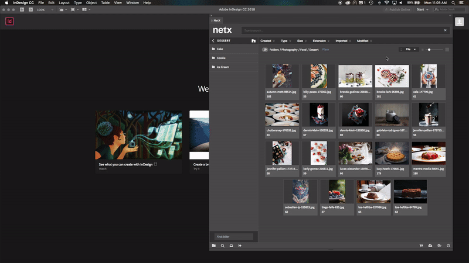Open the inbox tray icon in NetX footer
The height and width of the screenshot is (263, 469).
coord(231,245)
